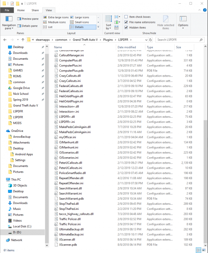Image resolution: width=208 pixels, height=253 pixels.
Task: Select Medium icons layout
Action: (55, 22)
